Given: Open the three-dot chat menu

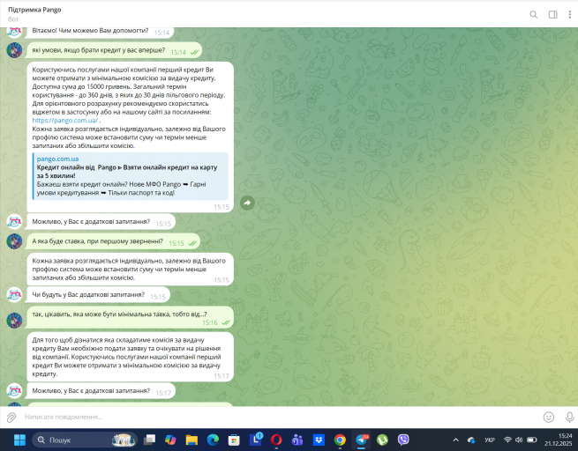Looking at the screenshot, I should 570,14.
